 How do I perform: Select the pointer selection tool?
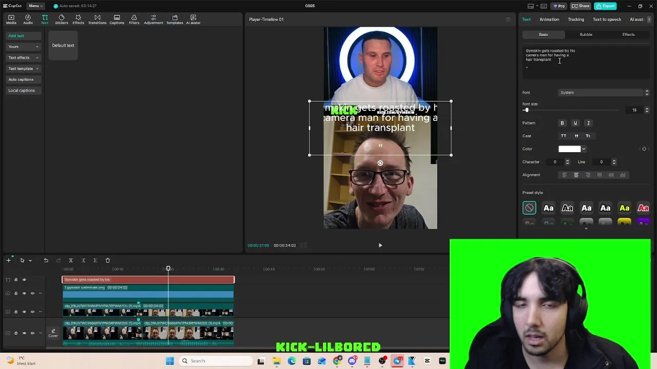coord(22,260)
